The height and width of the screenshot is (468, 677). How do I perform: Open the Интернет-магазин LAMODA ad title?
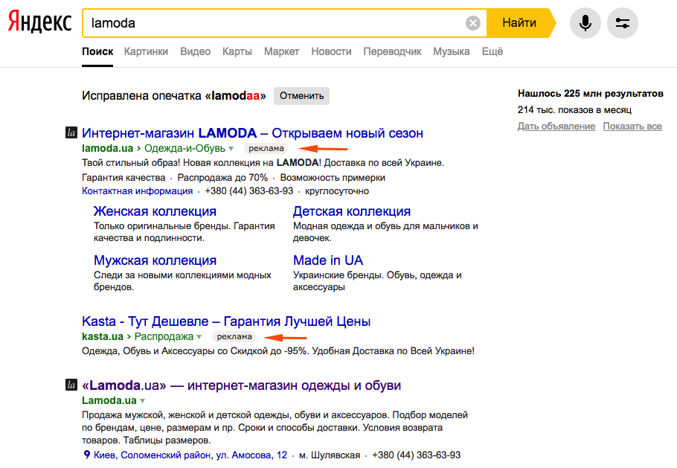[253, 133]
